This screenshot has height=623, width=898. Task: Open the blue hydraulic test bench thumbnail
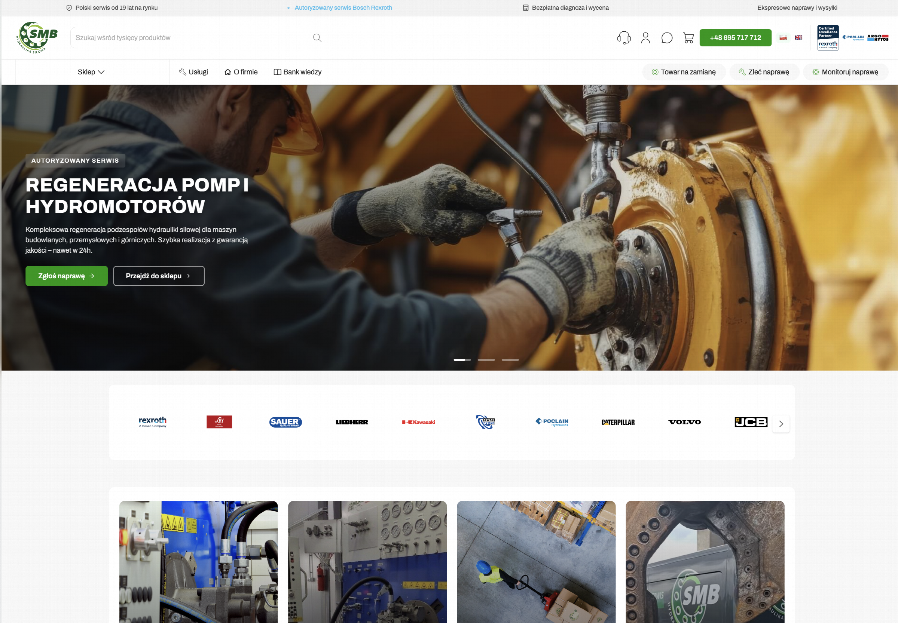(198, 562)
